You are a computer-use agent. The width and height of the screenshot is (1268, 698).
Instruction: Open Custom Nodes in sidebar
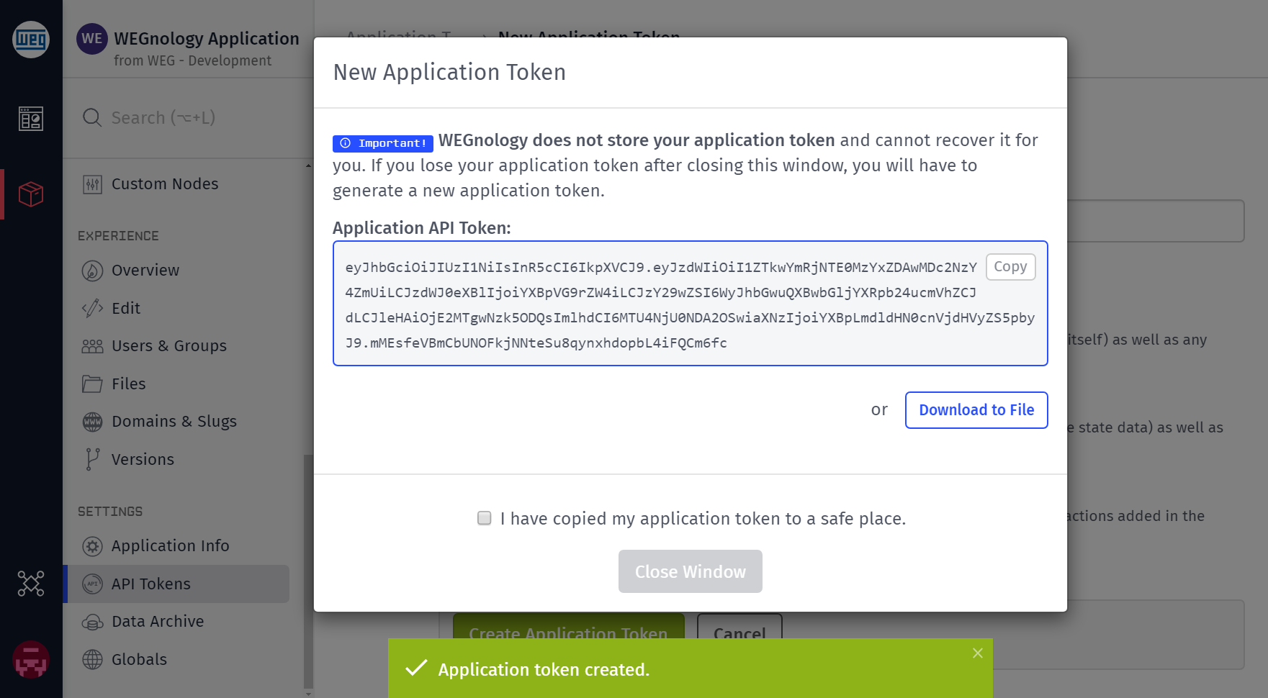[x=165, y=184]
